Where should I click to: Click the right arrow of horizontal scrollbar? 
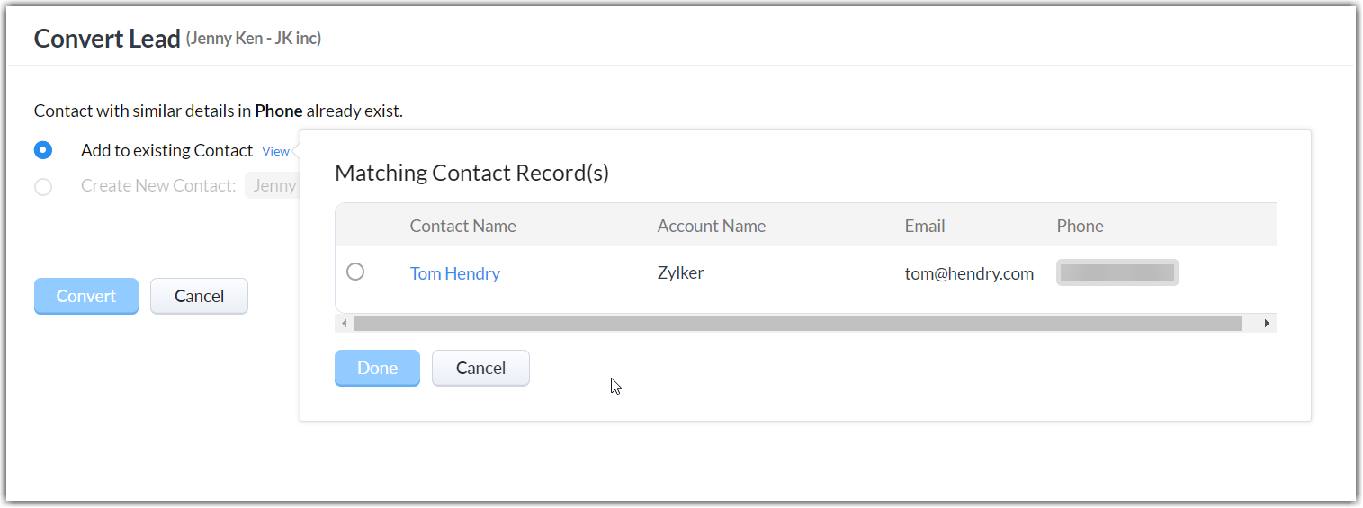[x=1267, y=323]
